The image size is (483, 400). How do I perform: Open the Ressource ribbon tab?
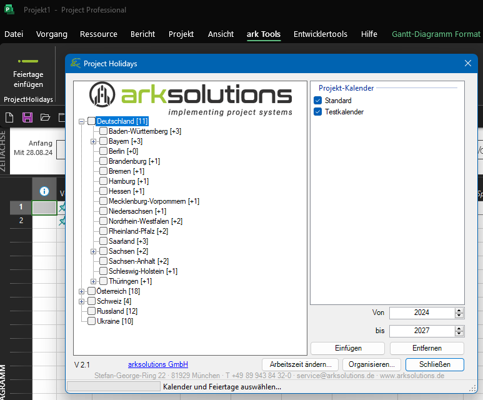[99, 34]
